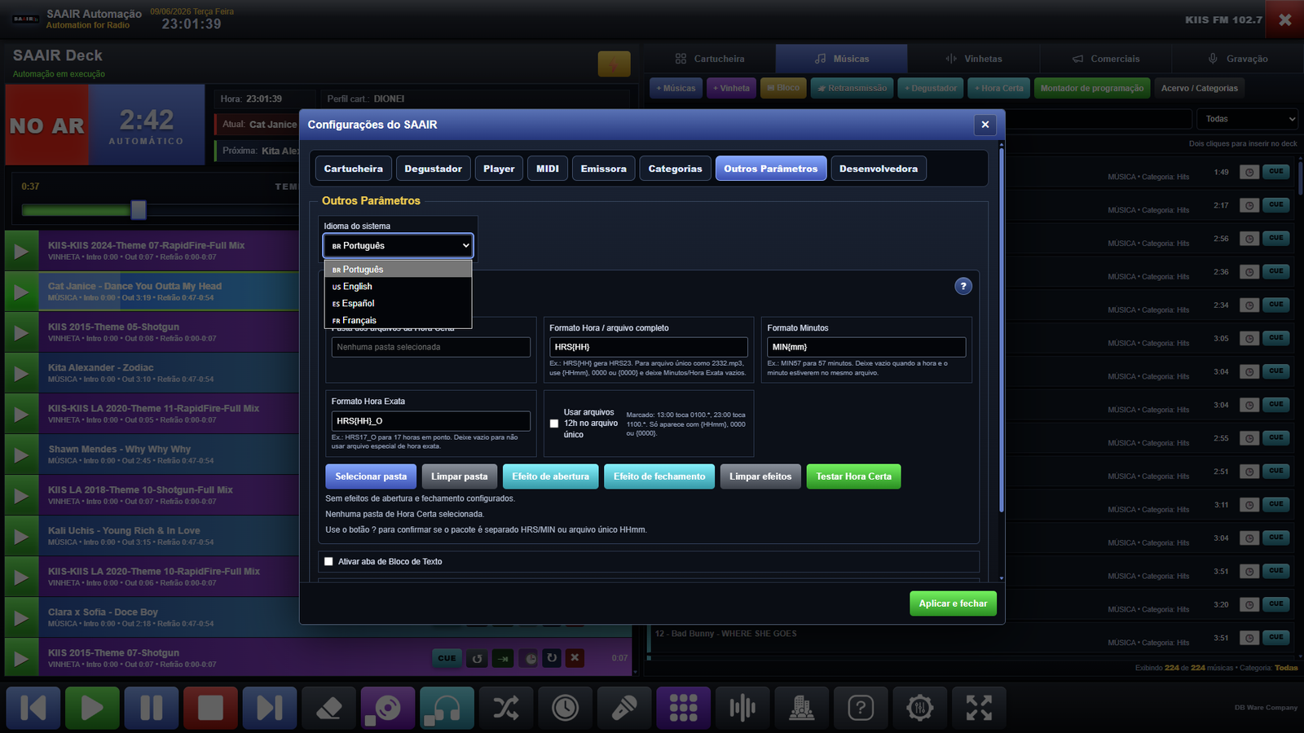Click the track progress slider handle
The image size is (1304, 733).
(139, 210)
